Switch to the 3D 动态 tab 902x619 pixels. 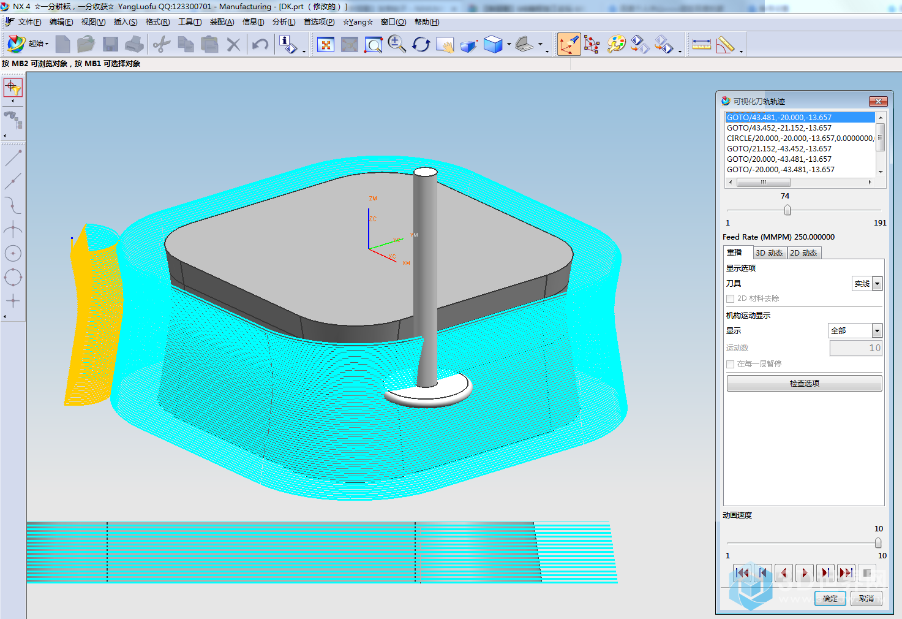pyautogui.click(x=769, y=253)
